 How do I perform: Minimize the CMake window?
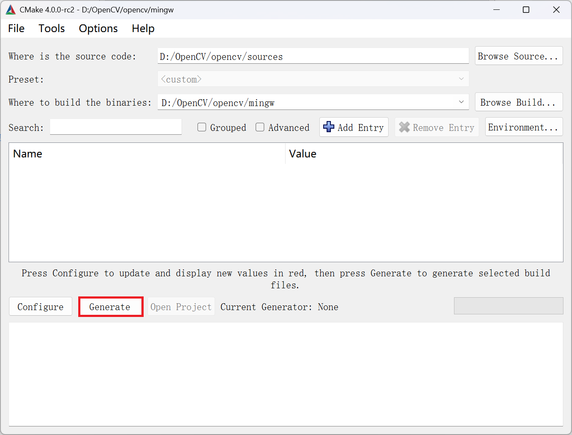497,9
